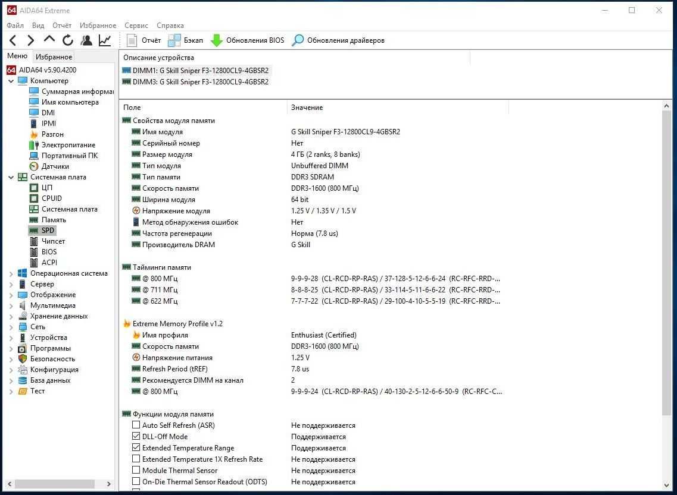Open the CPUID tree item
Image resolution: width=677 pixels, height=495 pixels.
click(x=51, y=198)
